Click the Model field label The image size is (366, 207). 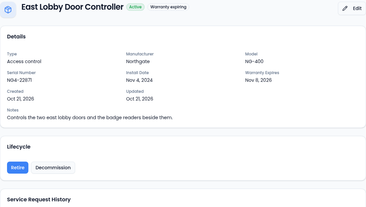pos(251,54)
